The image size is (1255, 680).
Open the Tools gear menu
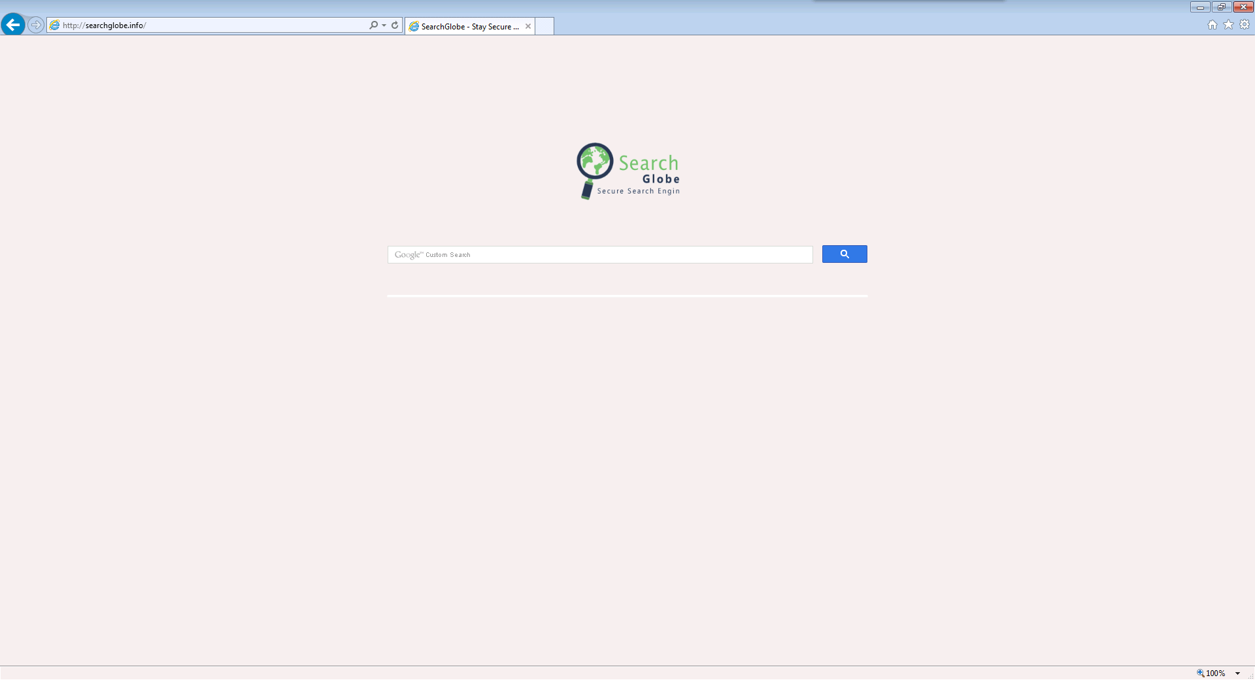pyautogui.click(x=1245, y=25)
